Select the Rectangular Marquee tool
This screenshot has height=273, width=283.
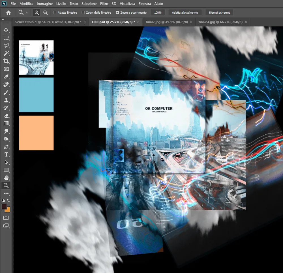[x=6, y=38]
